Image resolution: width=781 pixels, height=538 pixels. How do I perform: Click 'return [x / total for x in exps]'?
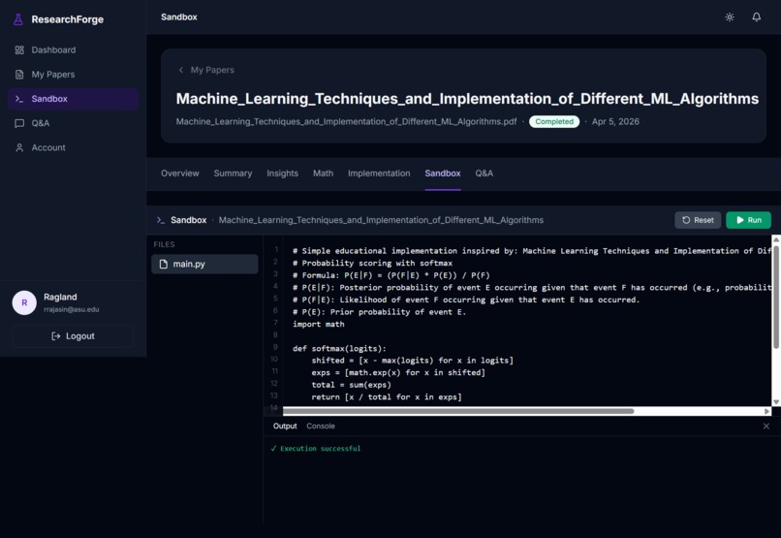click(x=387, y=397)
